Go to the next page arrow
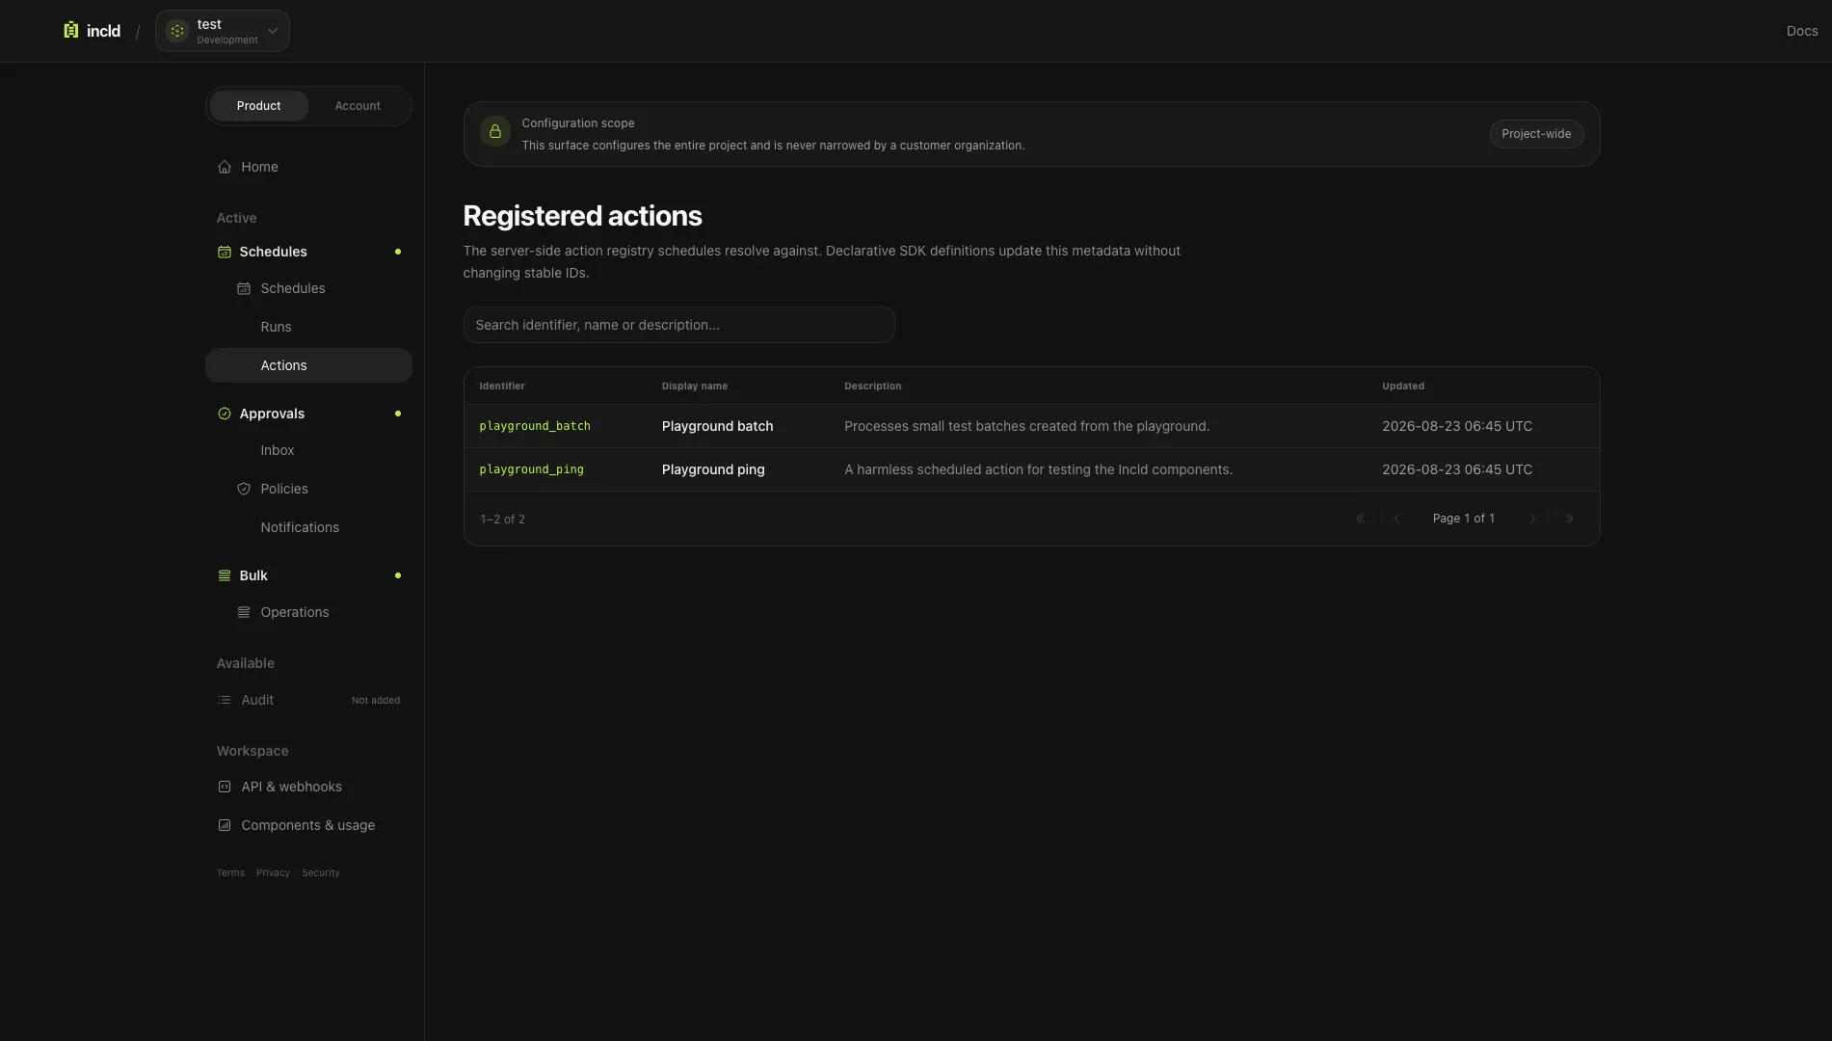 [x=1532, y=519]
